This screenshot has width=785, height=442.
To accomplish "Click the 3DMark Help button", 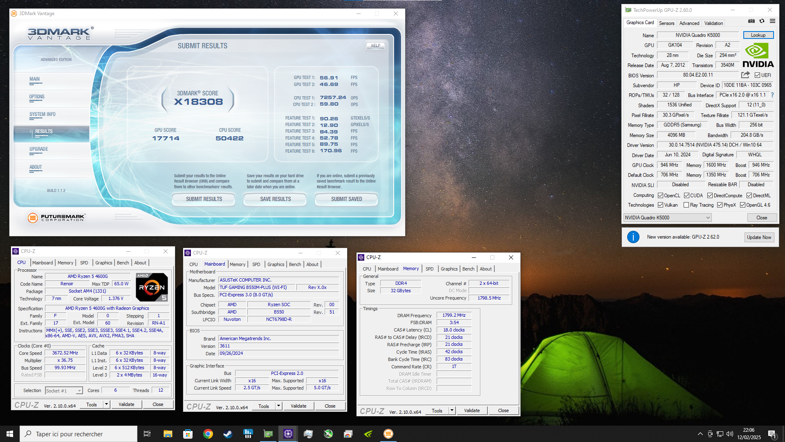I will coord(375,46).
